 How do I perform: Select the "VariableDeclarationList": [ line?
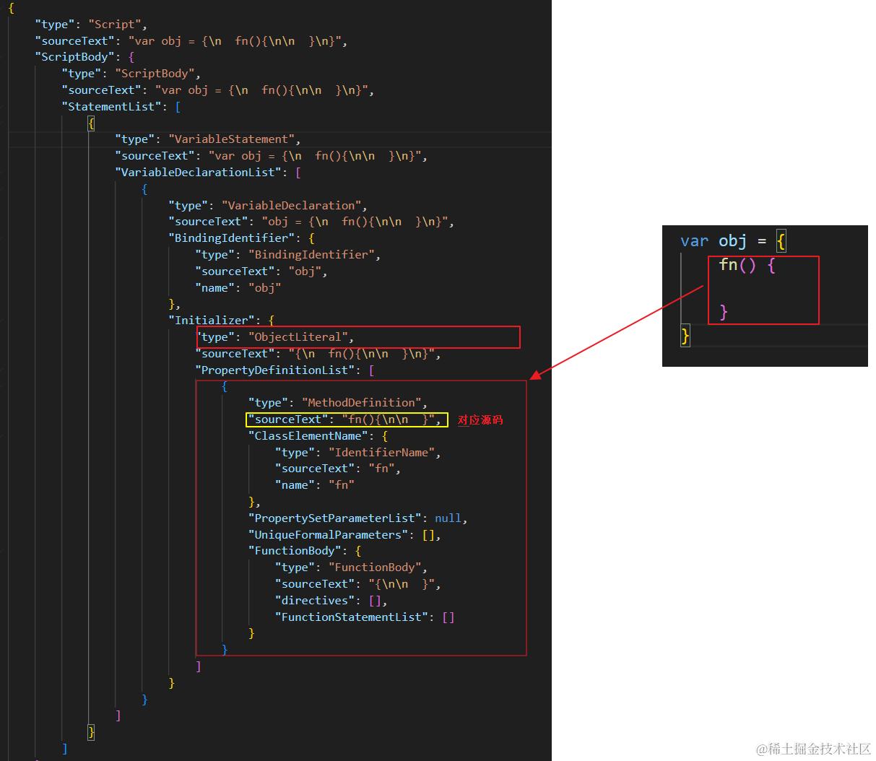[208, 173]
